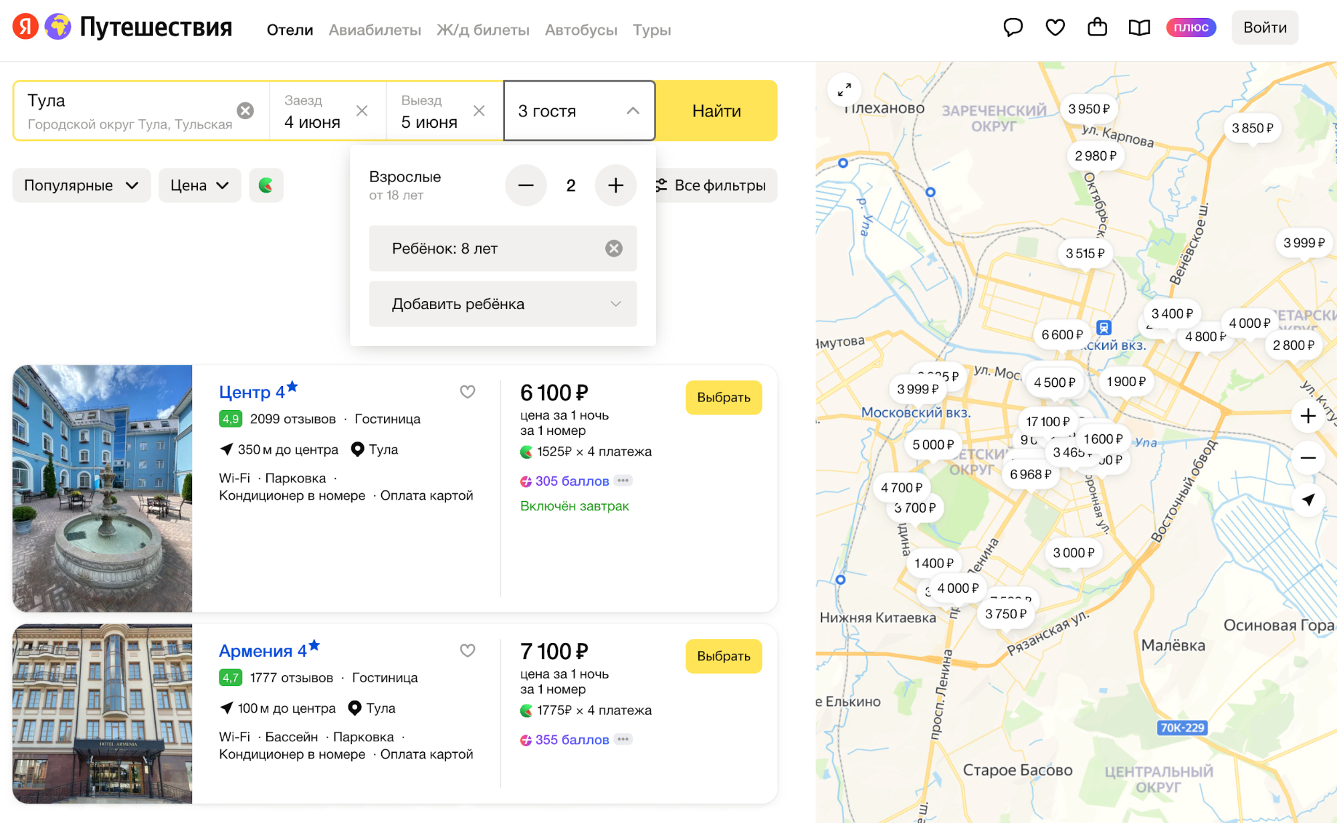Viewport: 1337px width, 823px height.
Task: Switch to the Автобусы tab
Action: [581, 30]
